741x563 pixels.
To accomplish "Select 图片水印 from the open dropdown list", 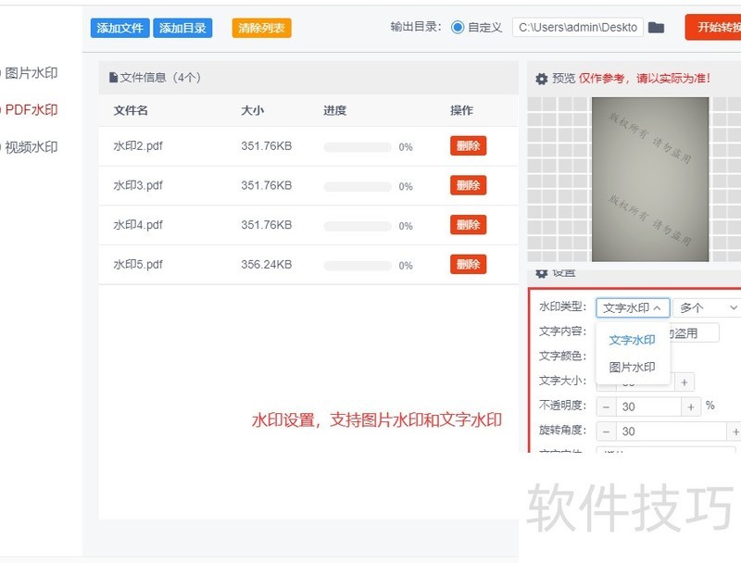I will [631, 367].
